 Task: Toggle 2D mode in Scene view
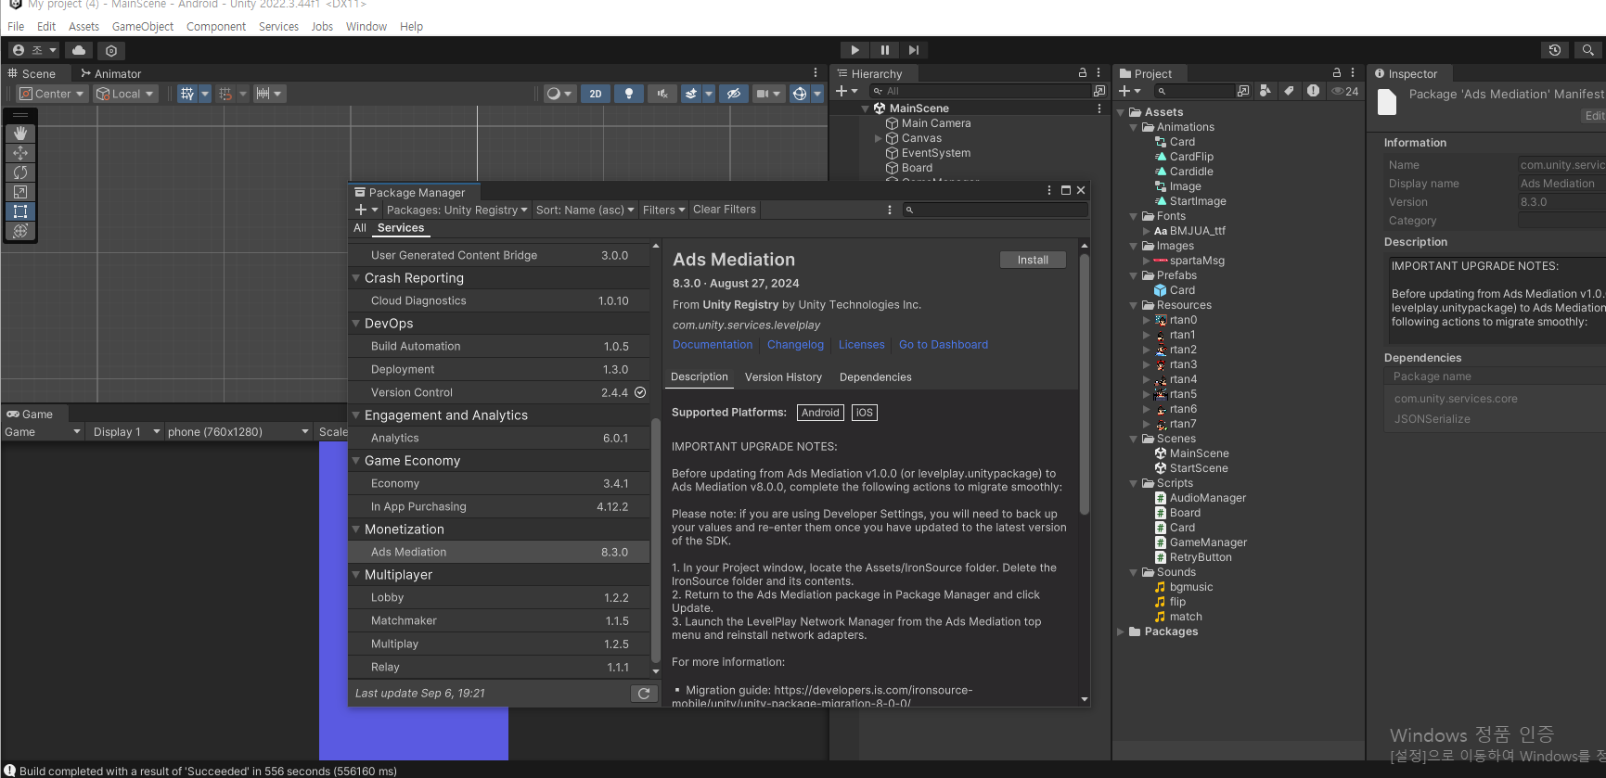(595, 94)
